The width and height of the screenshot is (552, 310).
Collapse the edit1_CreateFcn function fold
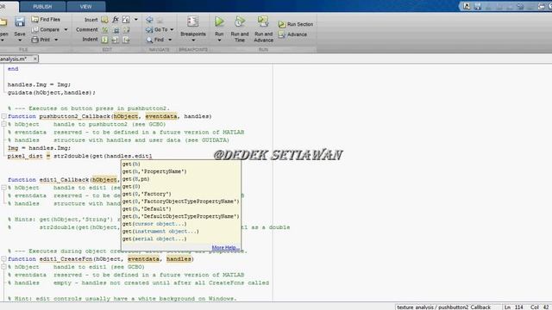tap(3, 258)
